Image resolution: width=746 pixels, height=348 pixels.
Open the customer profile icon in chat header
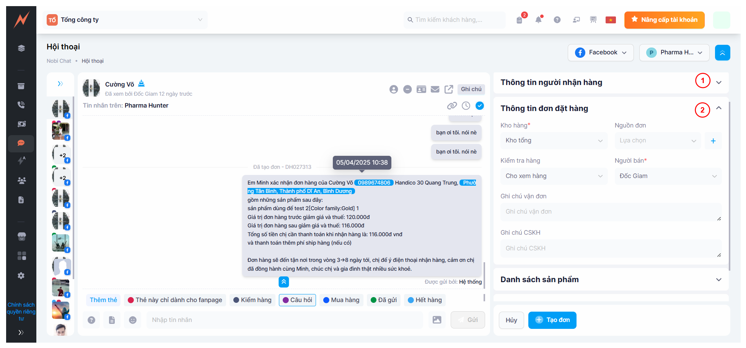click(x=394, y=89)
